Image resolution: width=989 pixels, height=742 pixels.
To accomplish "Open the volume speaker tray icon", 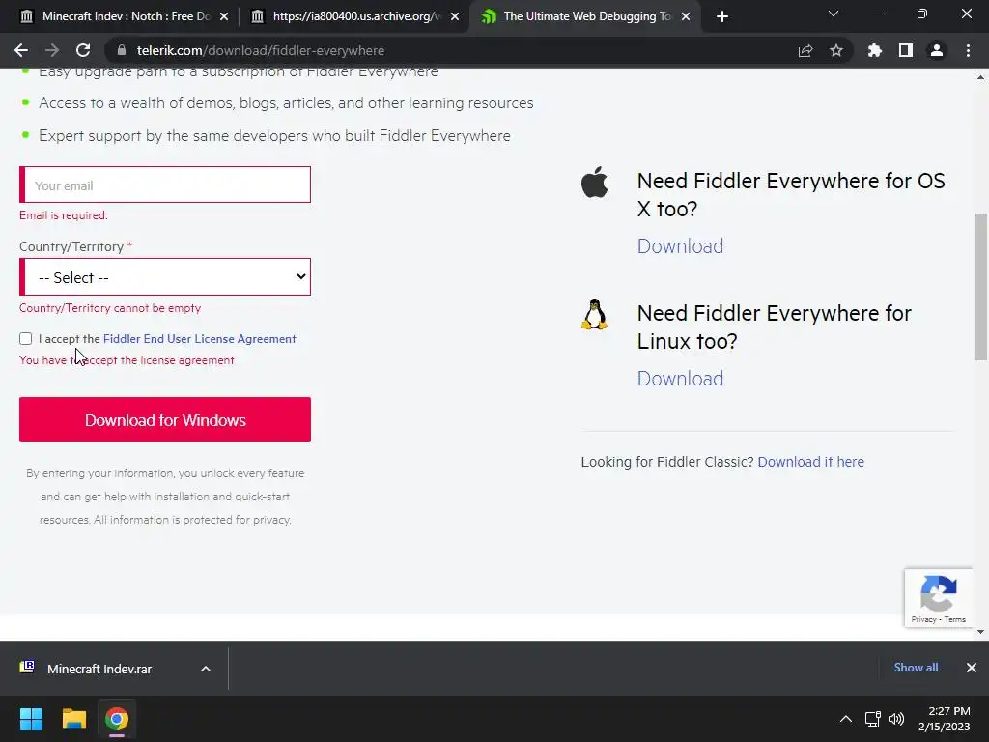I will tap(896, 719).
